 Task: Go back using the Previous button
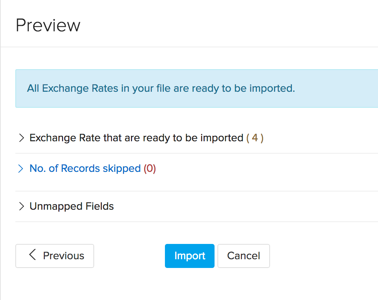[54, 256]
